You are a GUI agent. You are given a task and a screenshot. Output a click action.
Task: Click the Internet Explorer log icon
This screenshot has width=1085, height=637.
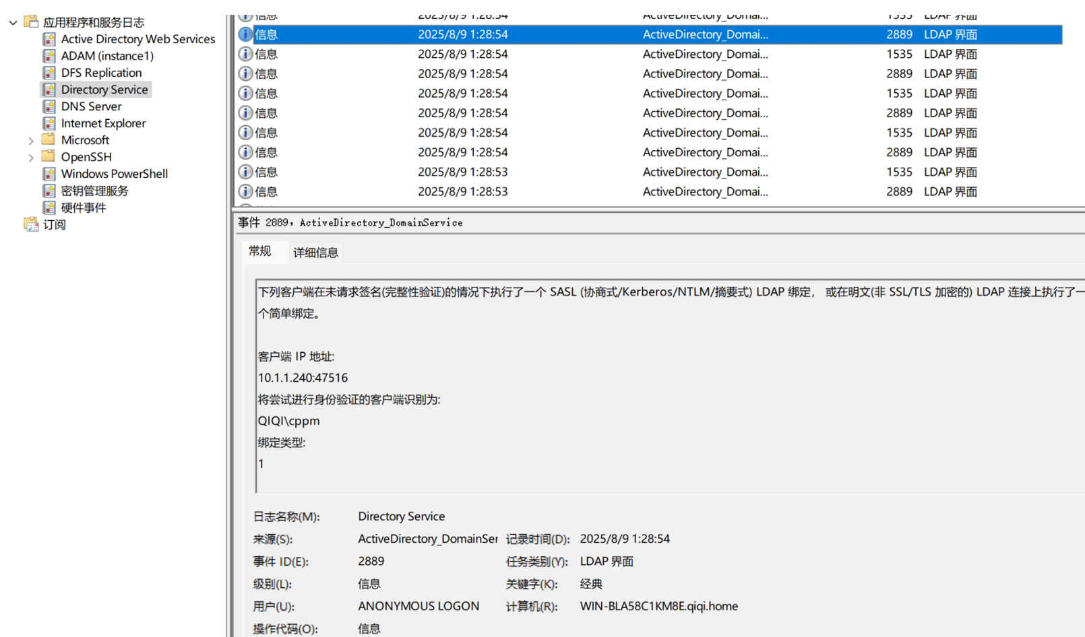coord(49,123)
